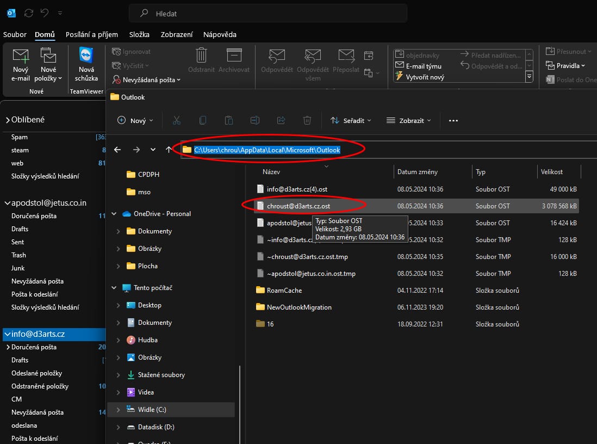Open recent locations dropdown chevron
Screen dimensions: 597x444
(153, 150)
